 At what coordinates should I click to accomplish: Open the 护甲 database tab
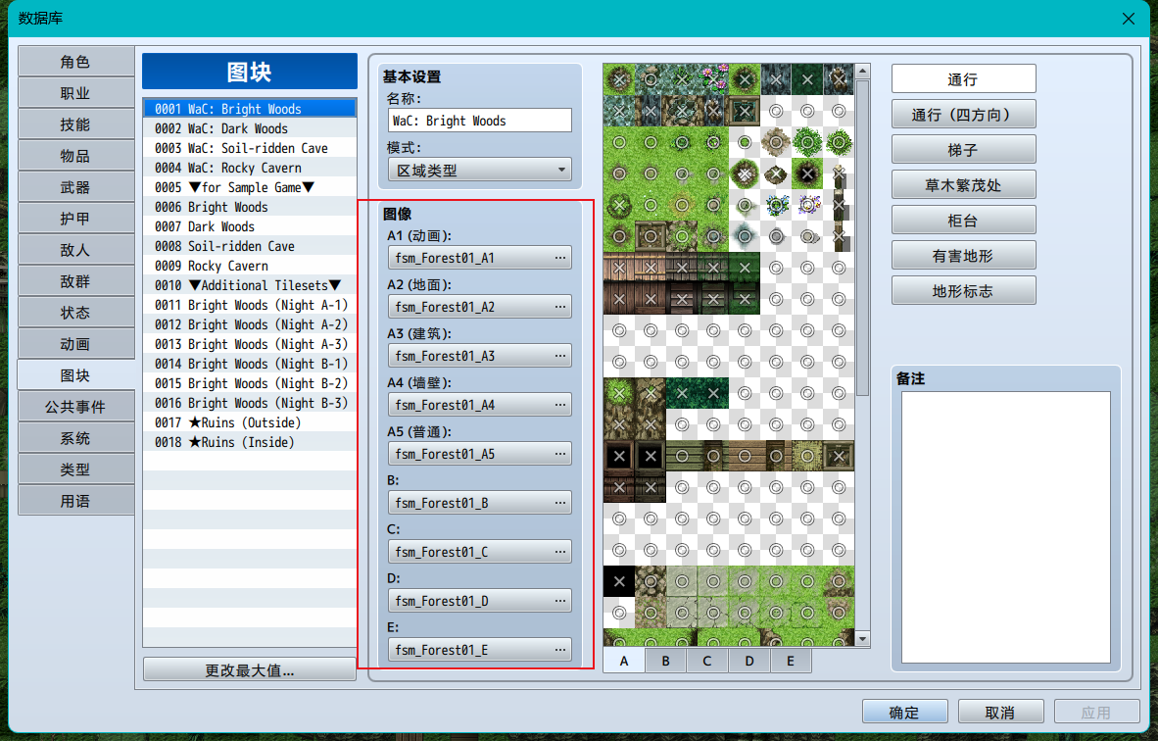75,219
